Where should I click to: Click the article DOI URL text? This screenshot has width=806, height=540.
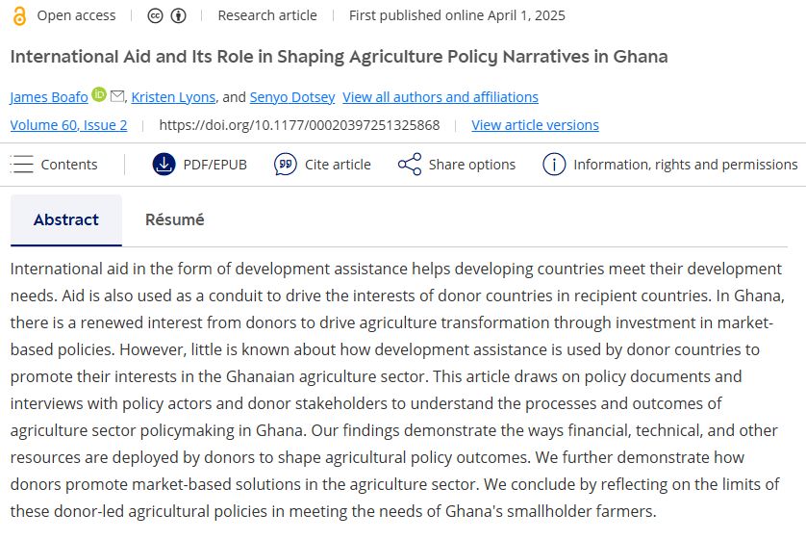[x=299, y=125]
